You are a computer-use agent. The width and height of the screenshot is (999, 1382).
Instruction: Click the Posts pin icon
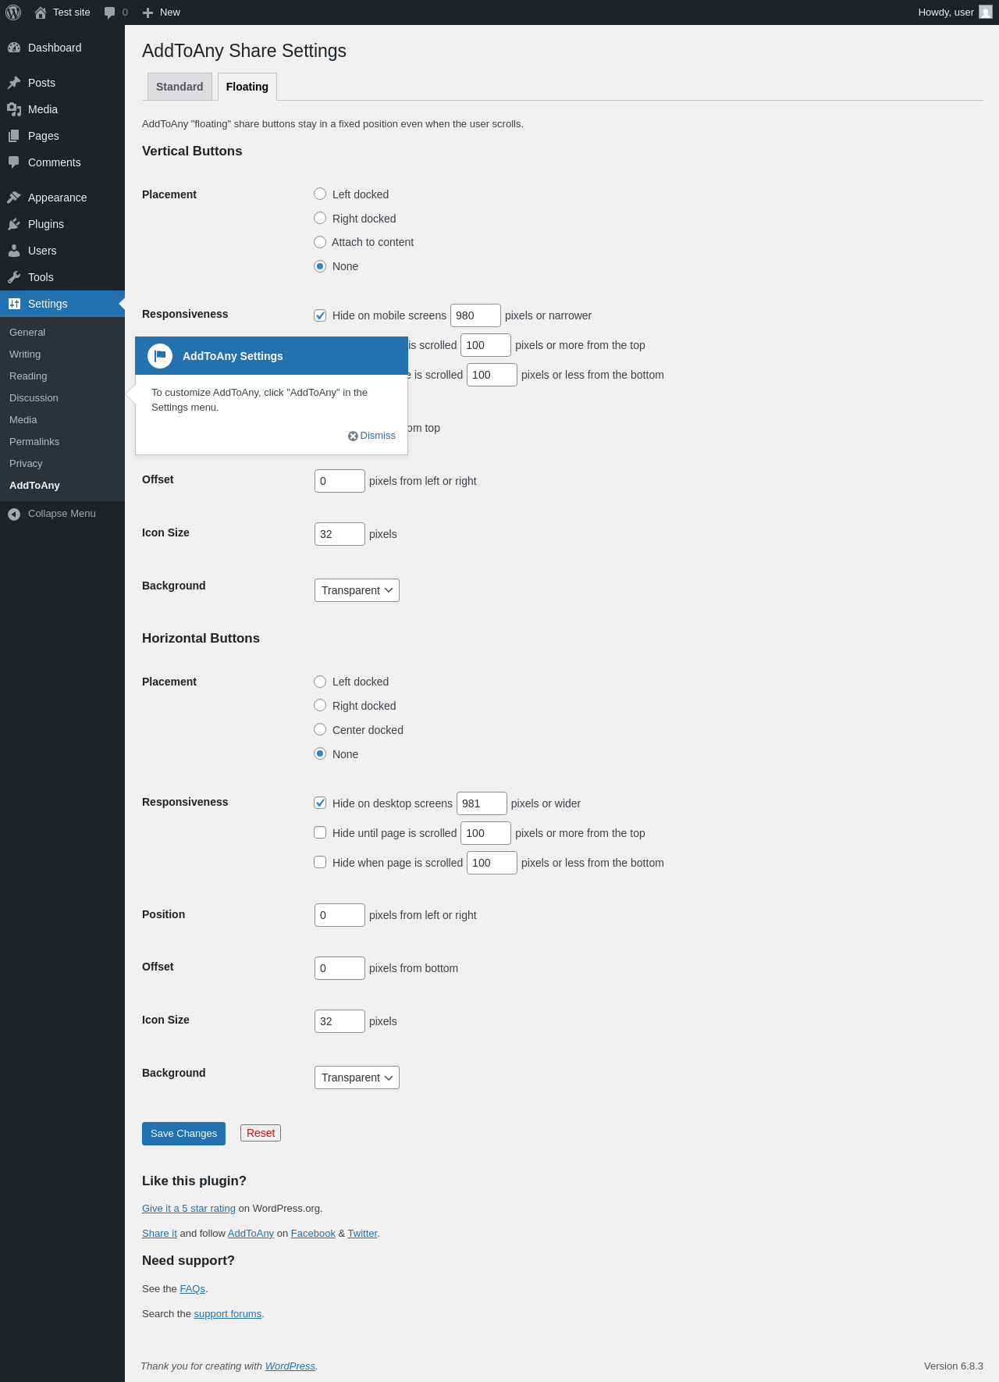pos(14,83)
